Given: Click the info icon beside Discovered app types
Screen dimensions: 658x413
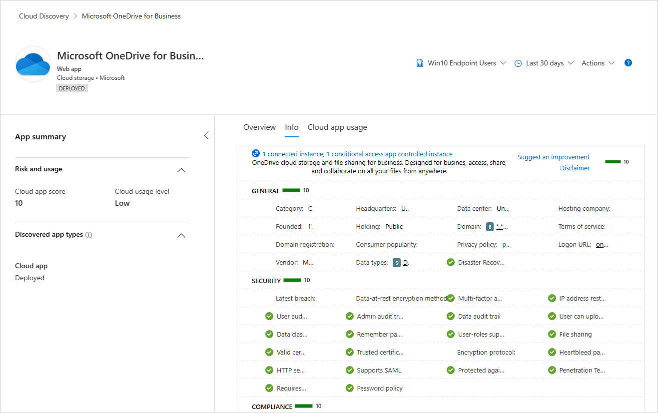Looking at the screenshot, I should point(89,235).
